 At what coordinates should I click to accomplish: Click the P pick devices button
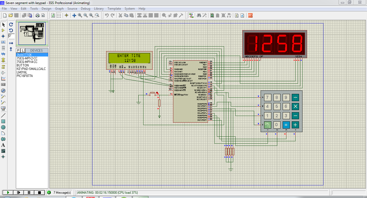click(x=18, y=50)
